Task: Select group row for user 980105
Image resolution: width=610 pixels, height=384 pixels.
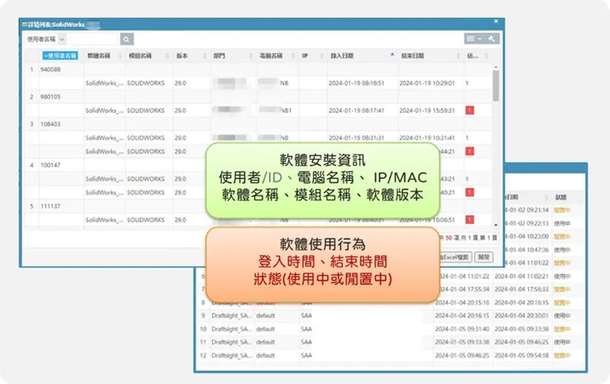Action: [x=258, y=96]
